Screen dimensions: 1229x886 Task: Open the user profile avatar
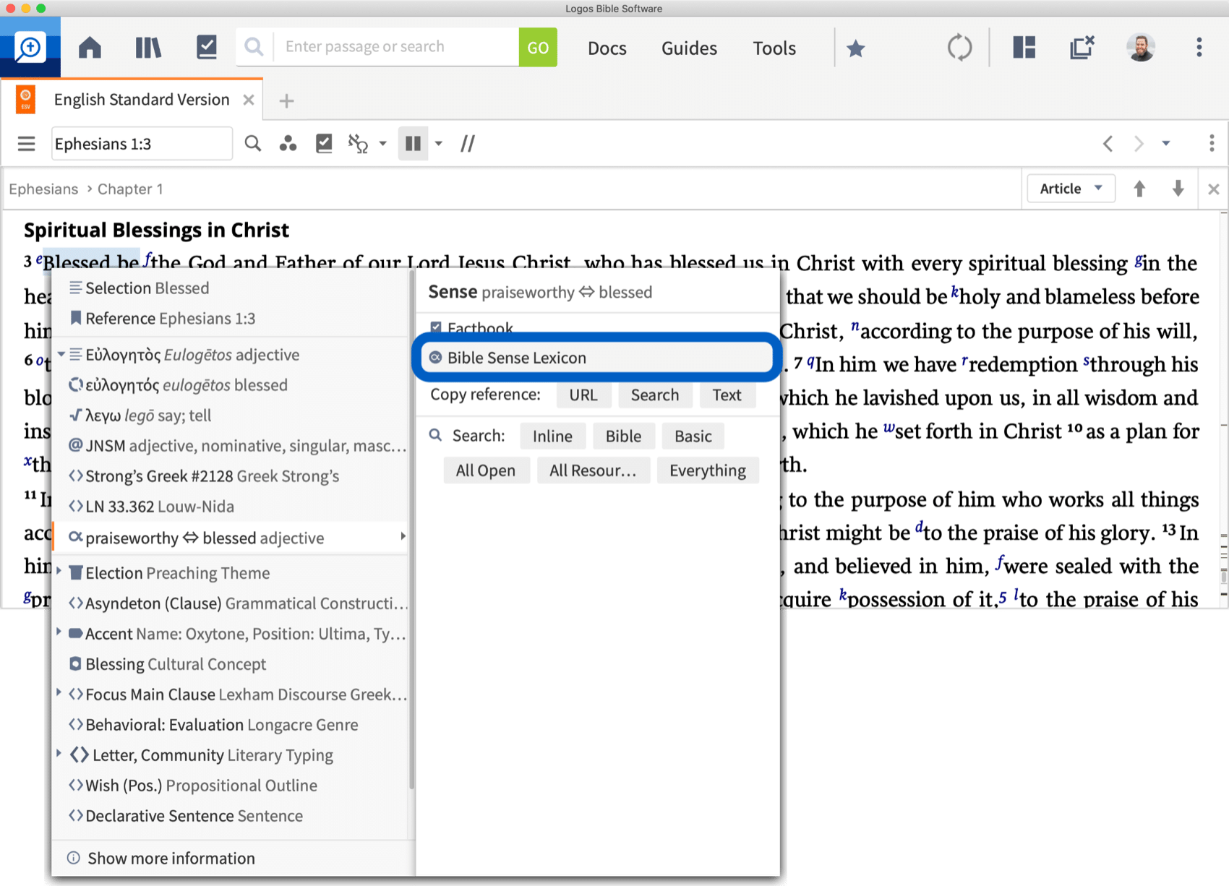point(1141,48)
